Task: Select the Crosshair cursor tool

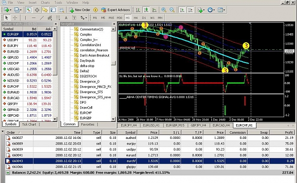Action: [15, 18]
